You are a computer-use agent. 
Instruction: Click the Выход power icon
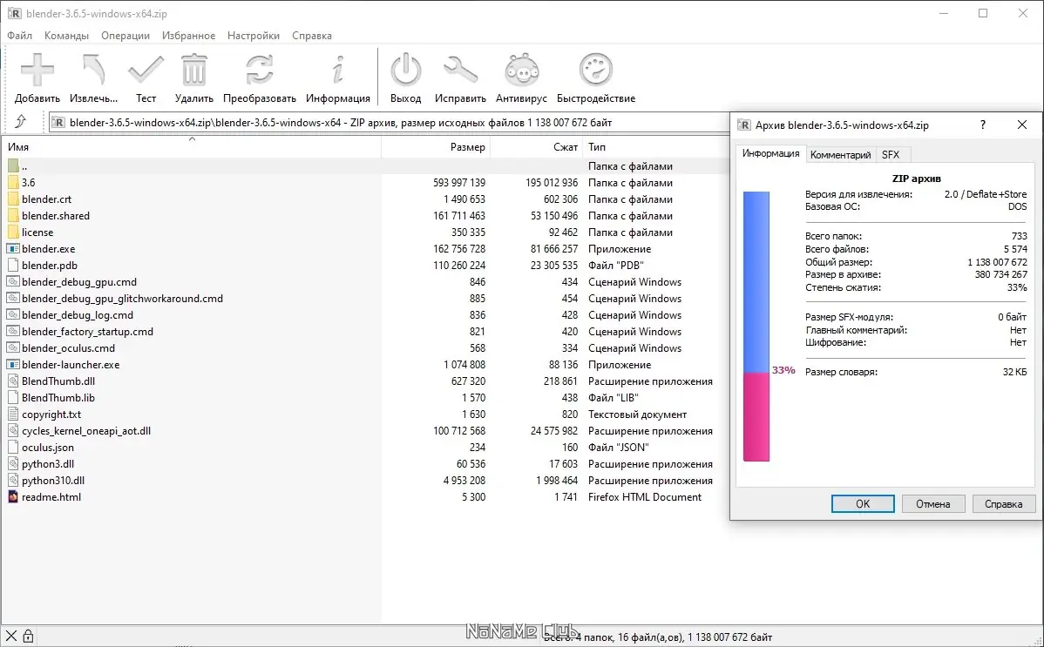(405, 70)
